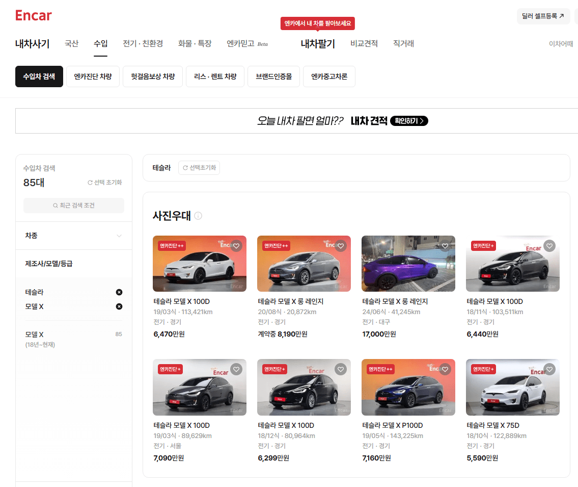Expand the 차종 filter section
This screenshot has height=487, width=578.
[x=74, y=236]
